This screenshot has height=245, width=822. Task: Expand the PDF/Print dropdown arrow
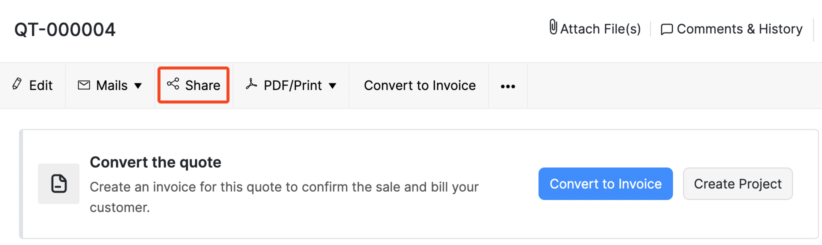click(332, 86)
